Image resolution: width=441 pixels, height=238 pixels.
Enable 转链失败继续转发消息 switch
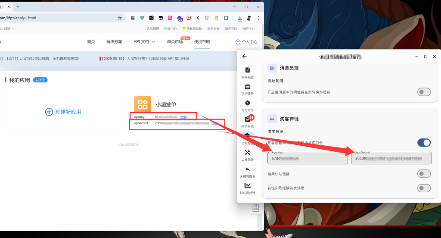pyautogui.click(x=424, y=188)
